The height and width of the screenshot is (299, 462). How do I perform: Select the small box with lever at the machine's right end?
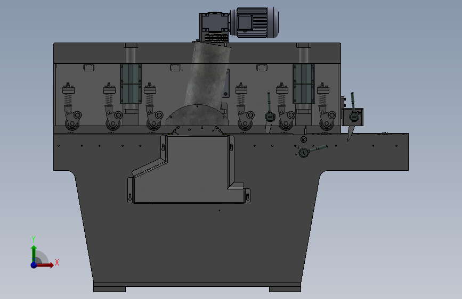coord(352,117)
